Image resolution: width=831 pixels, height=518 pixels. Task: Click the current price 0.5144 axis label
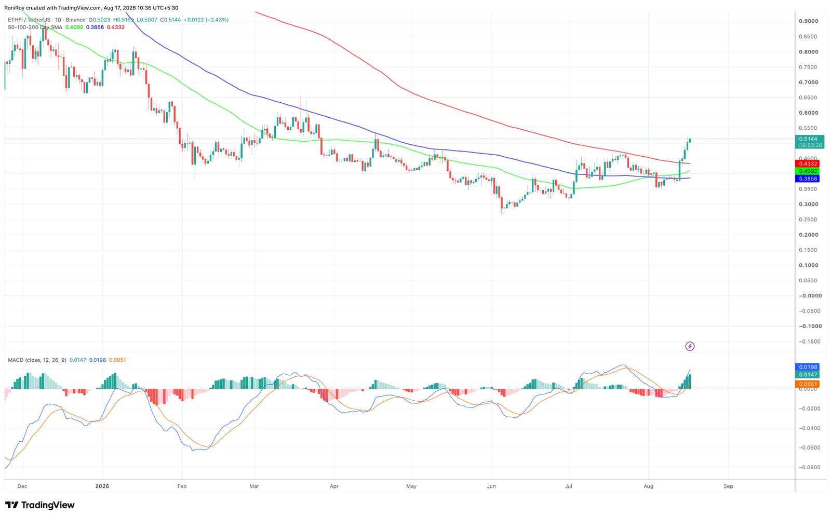click(x=810, y=139)
